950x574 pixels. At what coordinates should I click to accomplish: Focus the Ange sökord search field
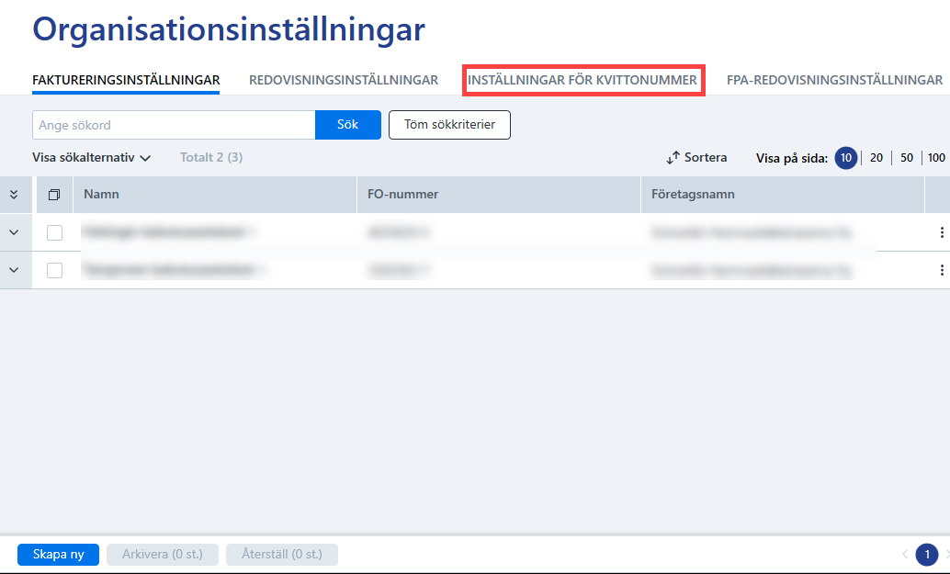tap(174, 125)
